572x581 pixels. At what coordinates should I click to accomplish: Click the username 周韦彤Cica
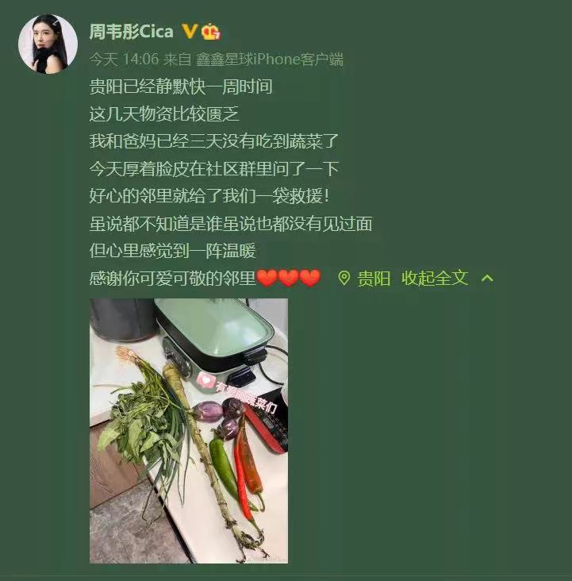coord(131,32)
